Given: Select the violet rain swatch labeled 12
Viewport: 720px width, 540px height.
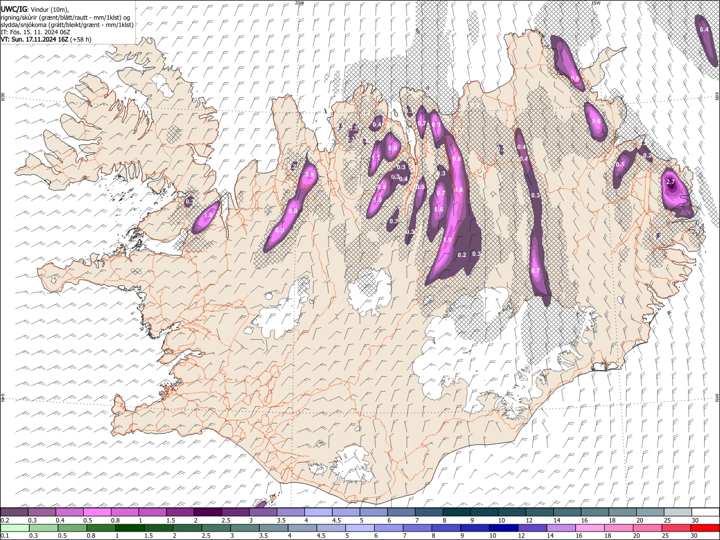Looking at the screenshot, I should [532, 528].
